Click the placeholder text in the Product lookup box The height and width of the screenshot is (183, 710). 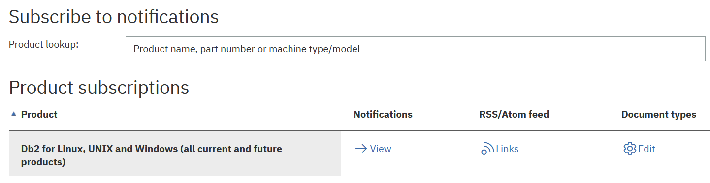247,49
